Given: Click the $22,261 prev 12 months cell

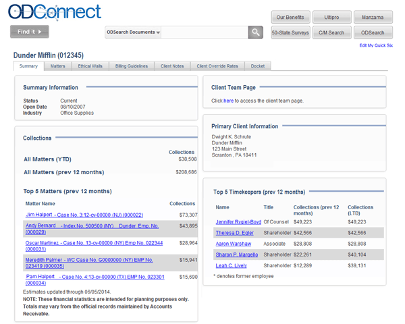Looking at the screenshot, I should (302, 254).
